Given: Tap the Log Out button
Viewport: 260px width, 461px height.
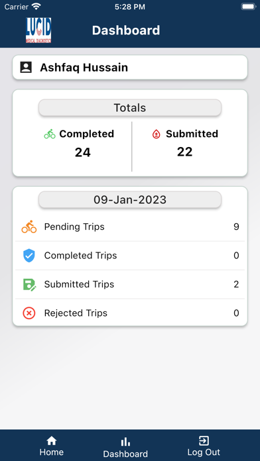Looking at the screenshot, I should point(204,446).
